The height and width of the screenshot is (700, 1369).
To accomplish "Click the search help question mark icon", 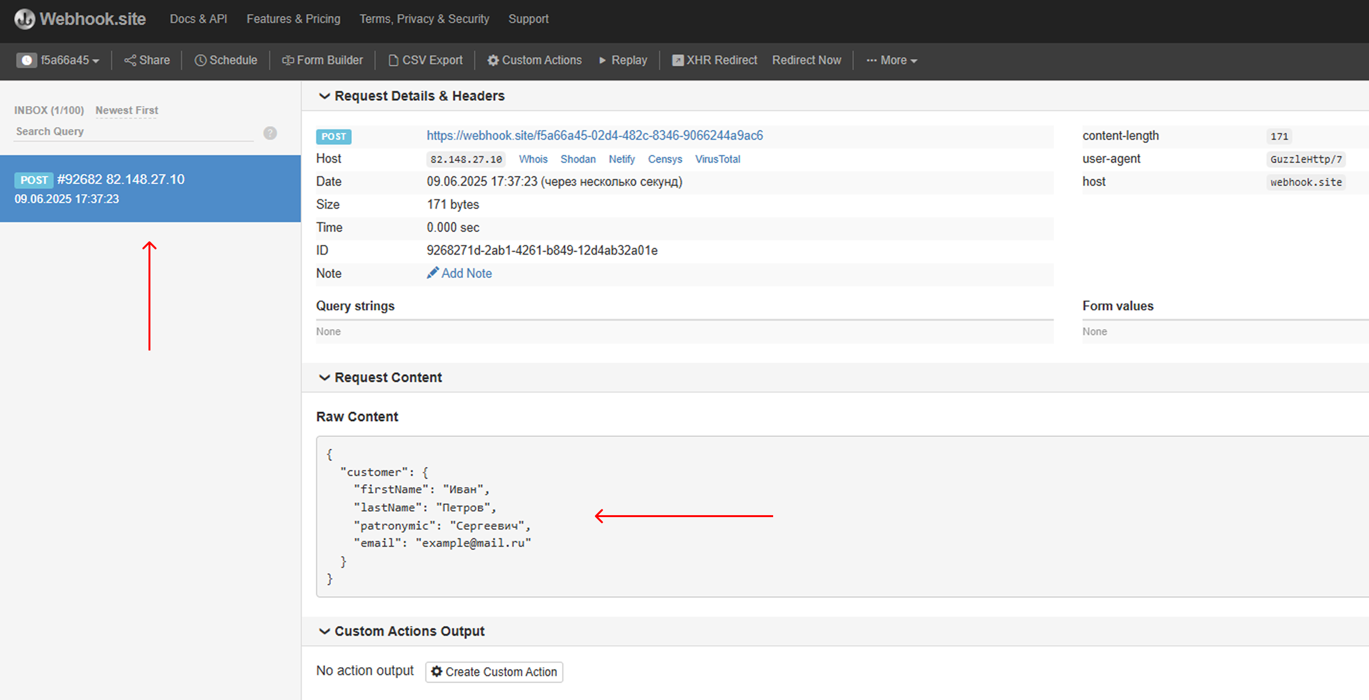I will point(270,133).
